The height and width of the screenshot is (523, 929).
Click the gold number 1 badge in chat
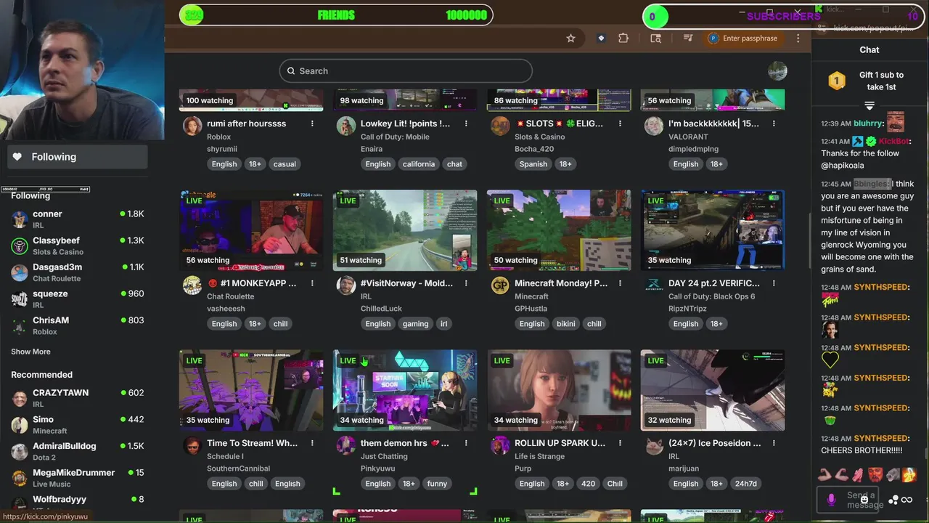point(837,81)
